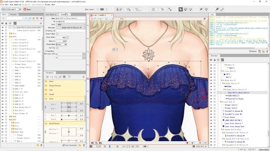Toggle visibility of Hair Strand R row
This screenshot has height=151, width=270.
[3, 39]
